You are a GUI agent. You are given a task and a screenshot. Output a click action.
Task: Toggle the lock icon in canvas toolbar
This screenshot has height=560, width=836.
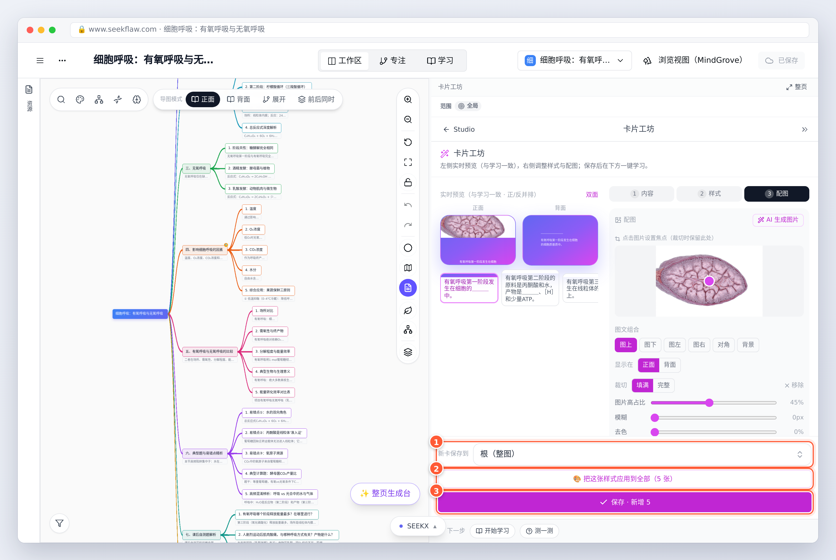click(408, 182)
